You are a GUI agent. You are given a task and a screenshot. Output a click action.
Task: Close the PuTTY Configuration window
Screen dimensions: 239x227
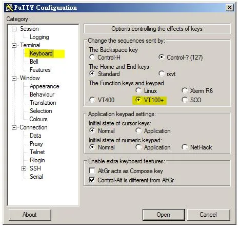[x=229, y=8]
